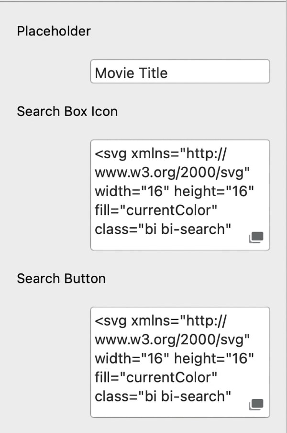Click "www.w3.org/2000/svg" line in Search Box Icon code

pyautogui.click(x=173, y=173)
